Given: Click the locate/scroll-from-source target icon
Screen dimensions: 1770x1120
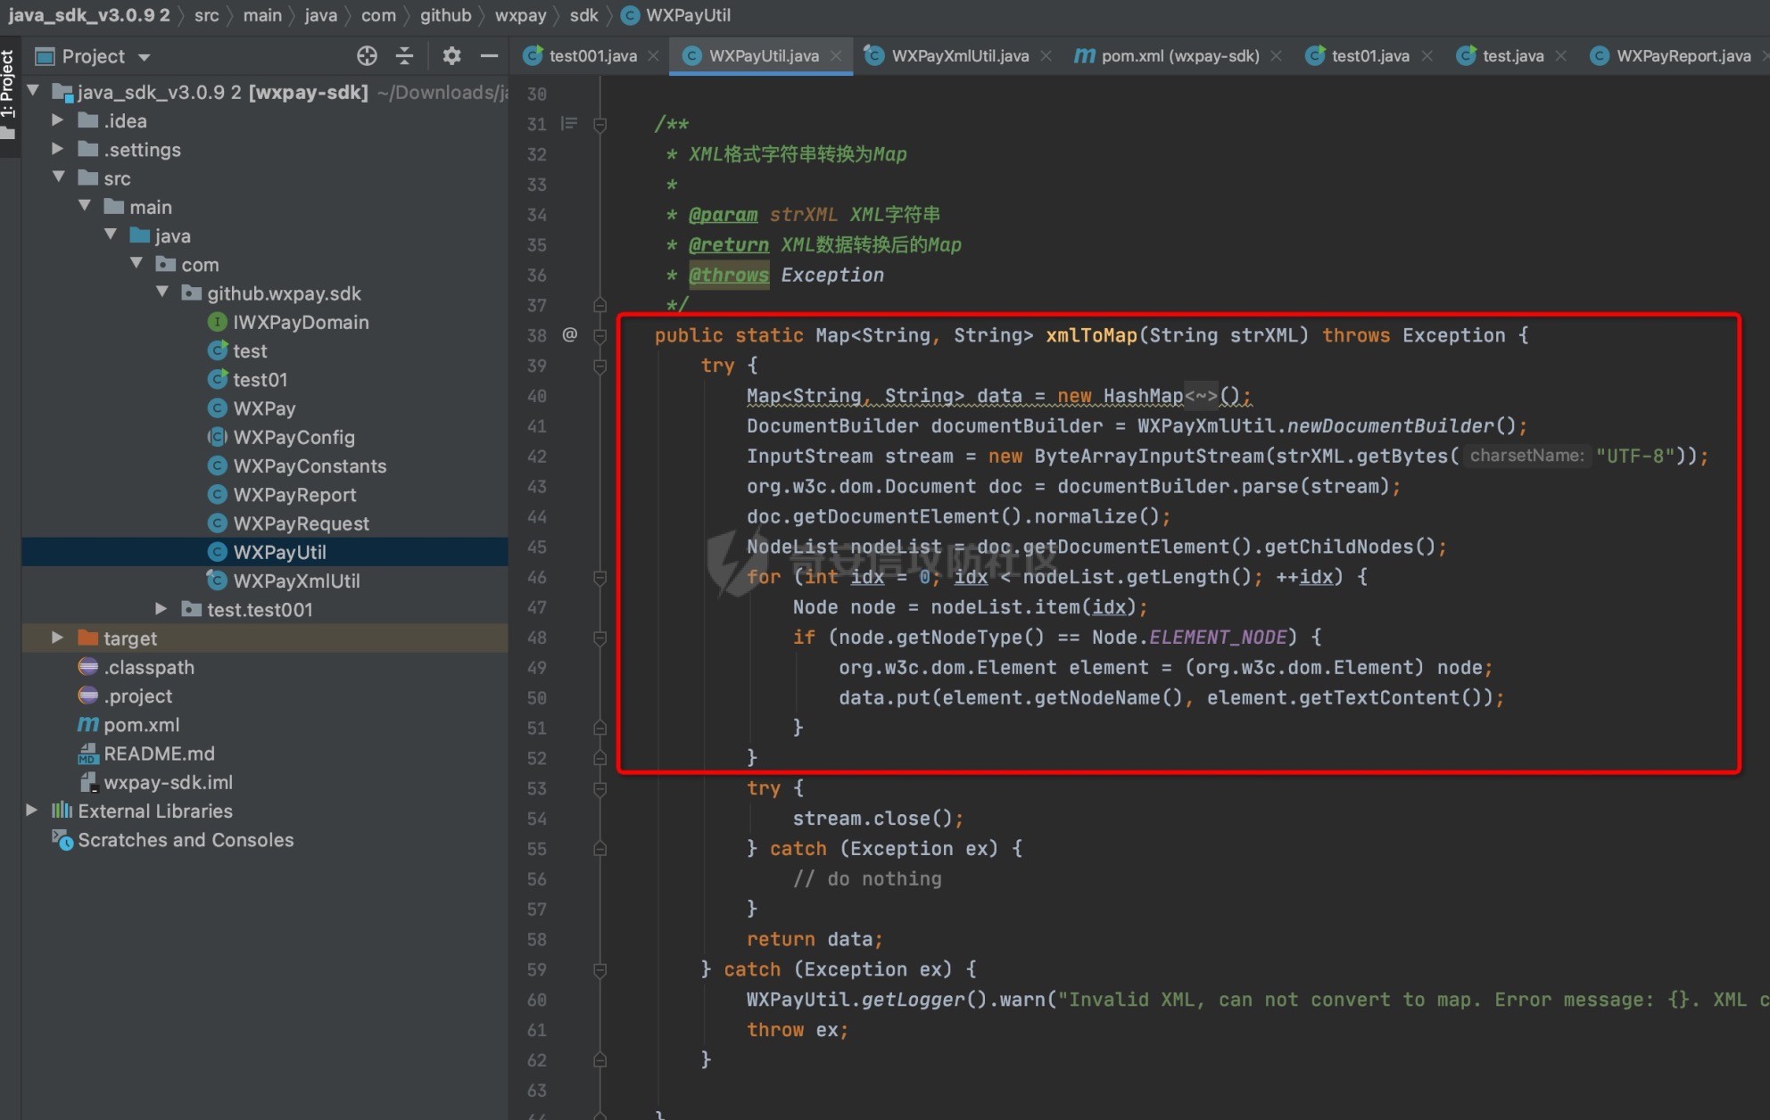Looking at the screenshot, I should [367, 56].
